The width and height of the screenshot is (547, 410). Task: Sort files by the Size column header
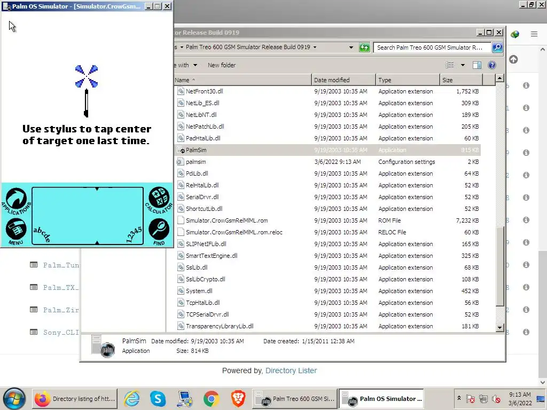coord(461,80)
